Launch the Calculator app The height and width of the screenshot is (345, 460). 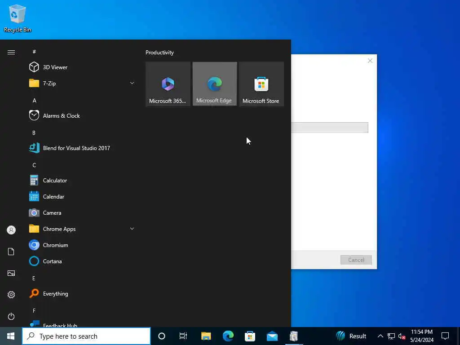82,181
